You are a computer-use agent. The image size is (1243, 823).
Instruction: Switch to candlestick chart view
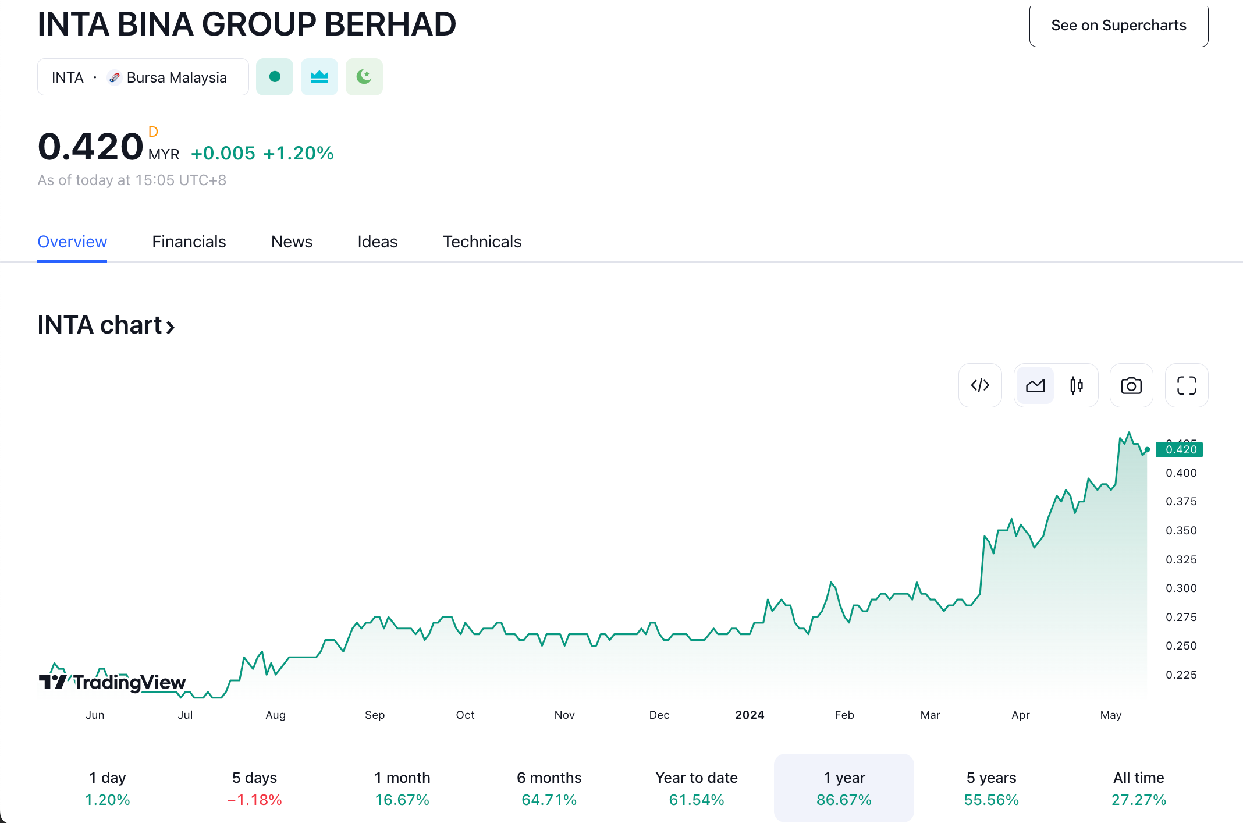click(1077, 385)
